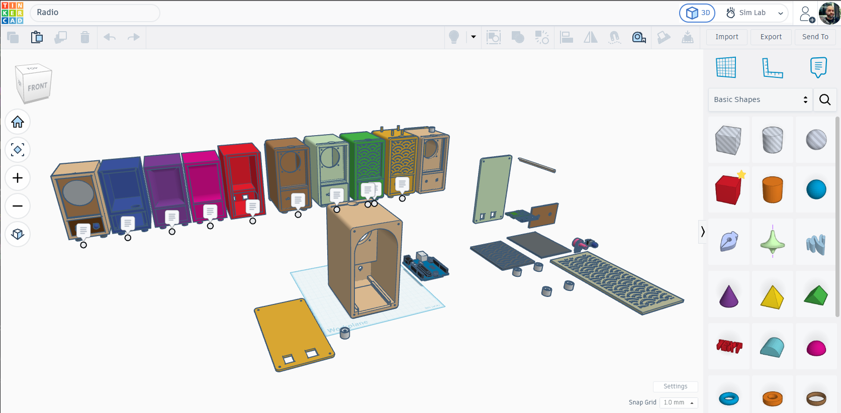The image size is (841, 413).
Task: Pick the red Box shape
Action: [728, 190]
